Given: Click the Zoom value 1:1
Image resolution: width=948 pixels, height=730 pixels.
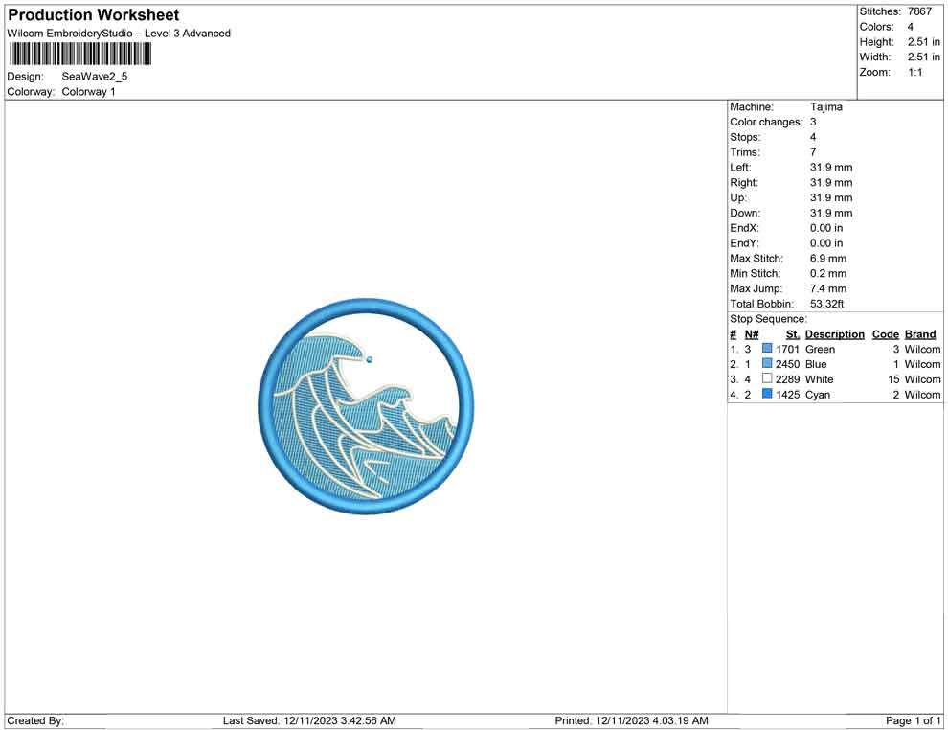Looking at the screenshot, I should coord(914,73).
